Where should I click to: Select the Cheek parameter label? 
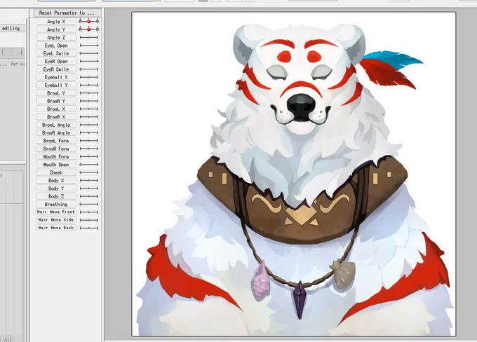point(56,172)
